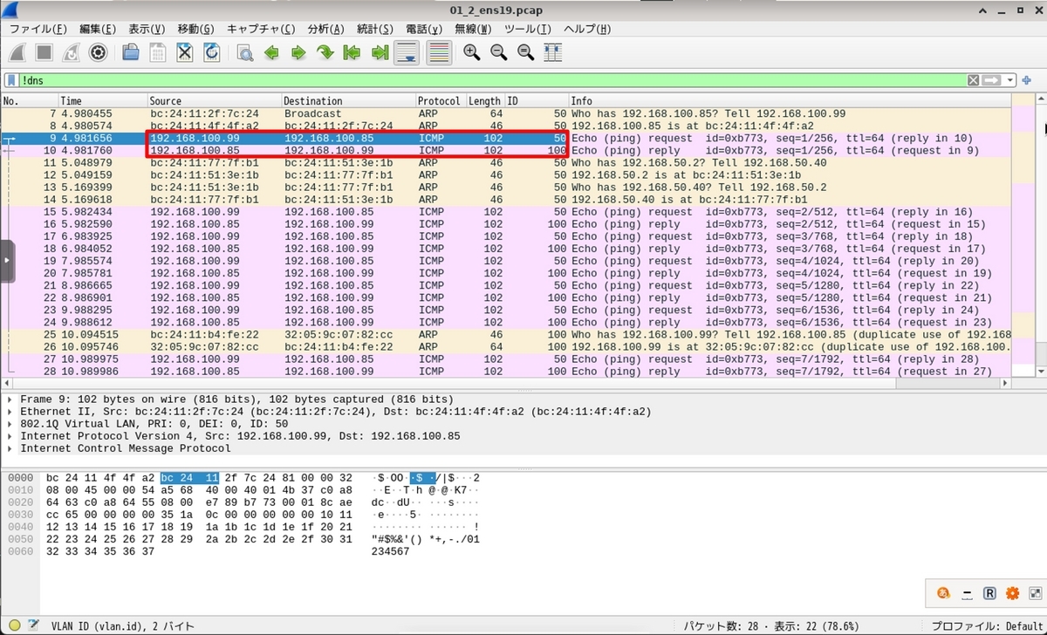Clear the !dns display filter
This screenshot has height=635, width=1047.
(x=973, y=80)
